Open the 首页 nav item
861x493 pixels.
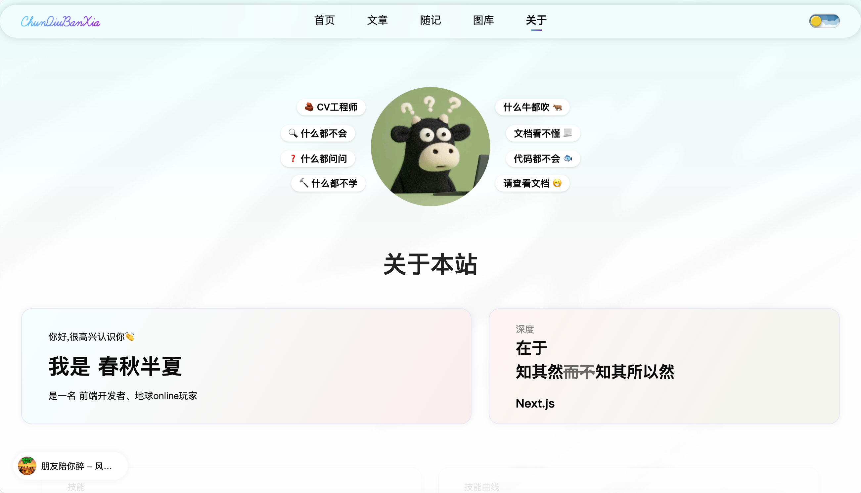point(324,20)
